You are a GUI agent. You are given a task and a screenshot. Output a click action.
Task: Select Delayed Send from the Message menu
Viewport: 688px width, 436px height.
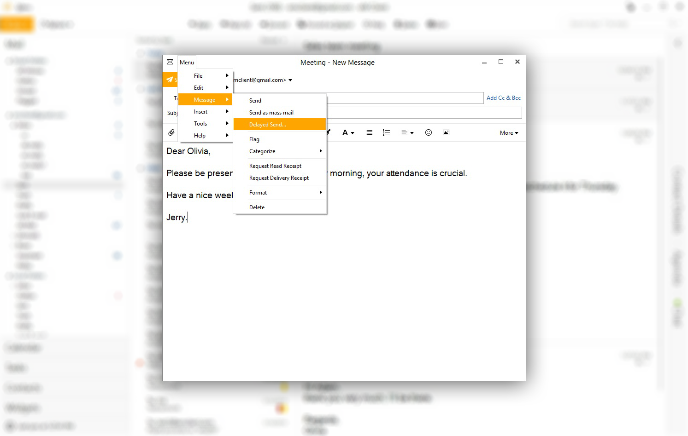pyautogui.click(x=268, y=124)
